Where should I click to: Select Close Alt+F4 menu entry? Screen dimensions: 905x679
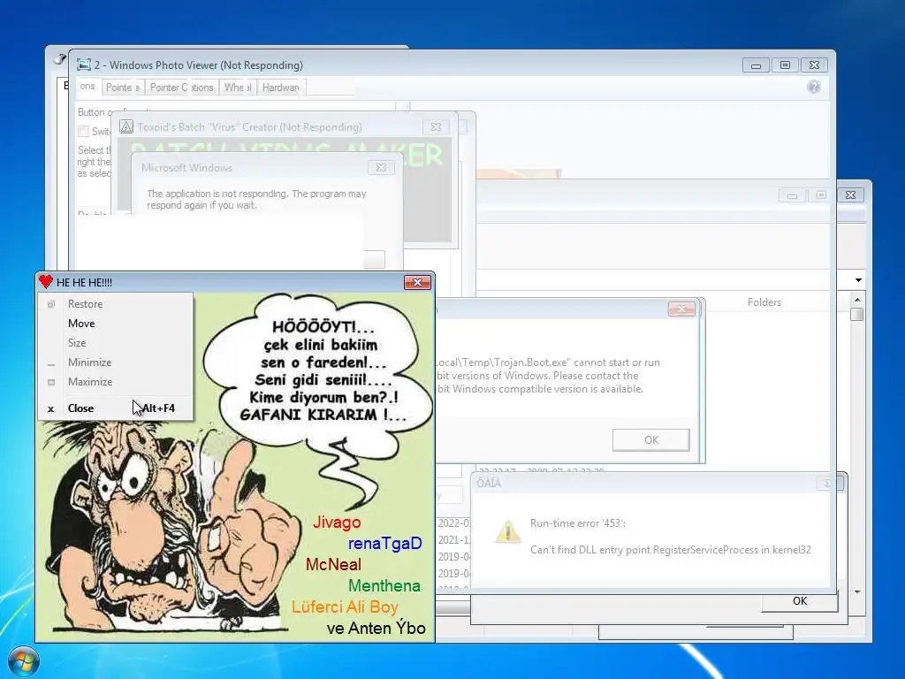tap(116, 408)
